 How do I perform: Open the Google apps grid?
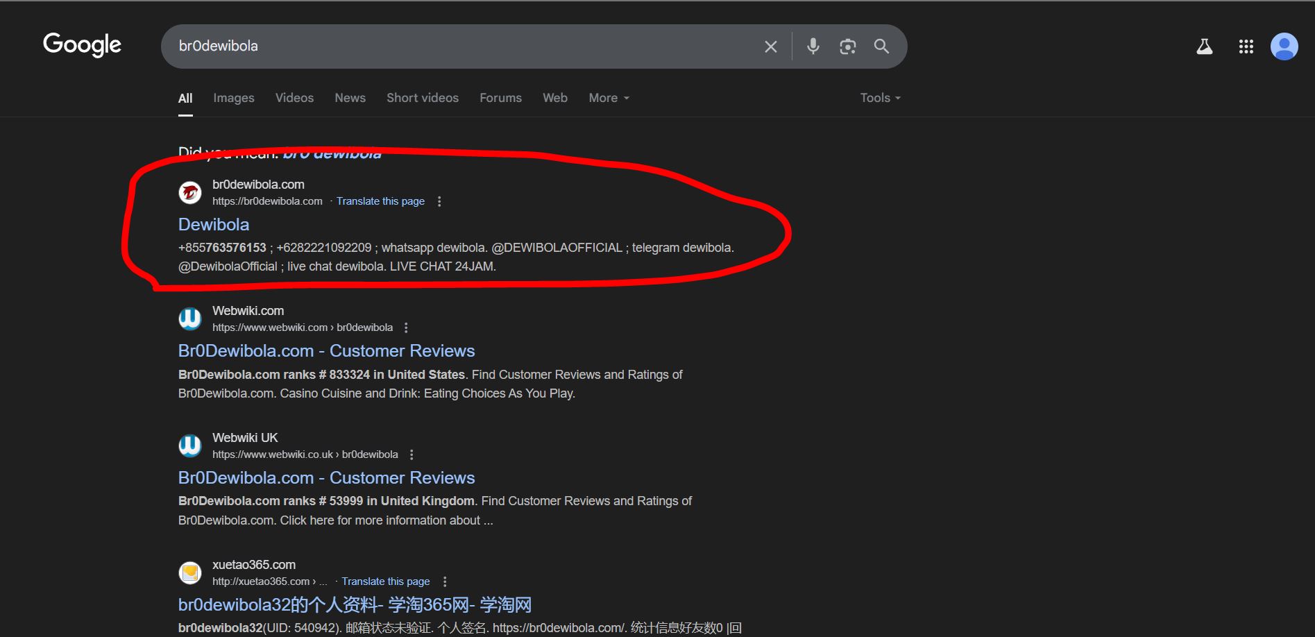pyautogui.click(x=1246, y=46)
